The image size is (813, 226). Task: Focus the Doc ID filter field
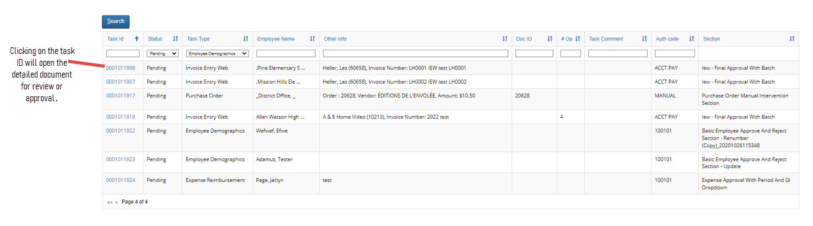pos(534,53)
